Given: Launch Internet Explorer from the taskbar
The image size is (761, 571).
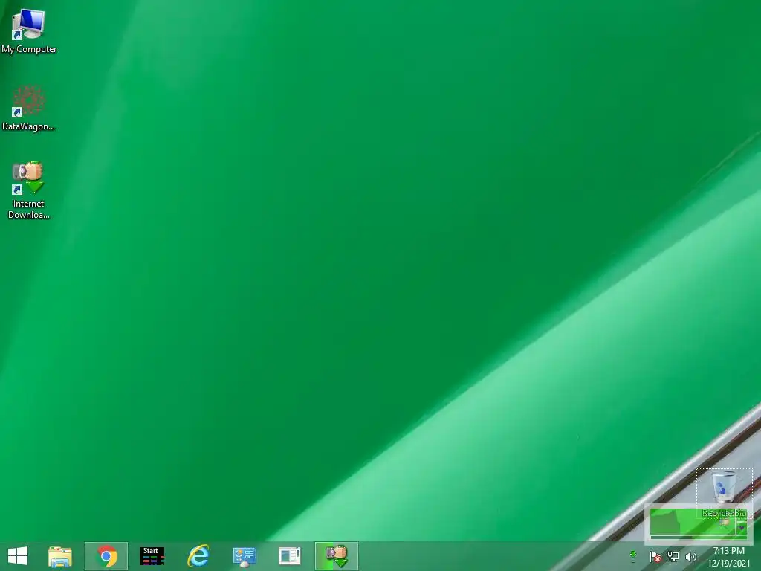Looking at the screenshot, I should (x=198, y=556).
